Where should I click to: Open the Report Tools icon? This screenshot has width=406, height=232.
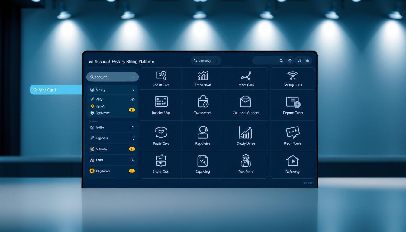coord(293,102)
